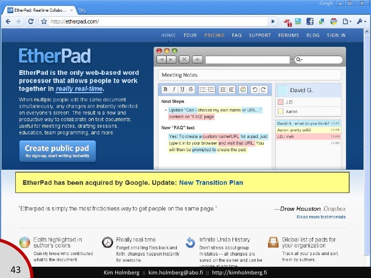Click the 'Aaron: pretty solid' chat message
371x278 pixels.
[x=308, y=130]
